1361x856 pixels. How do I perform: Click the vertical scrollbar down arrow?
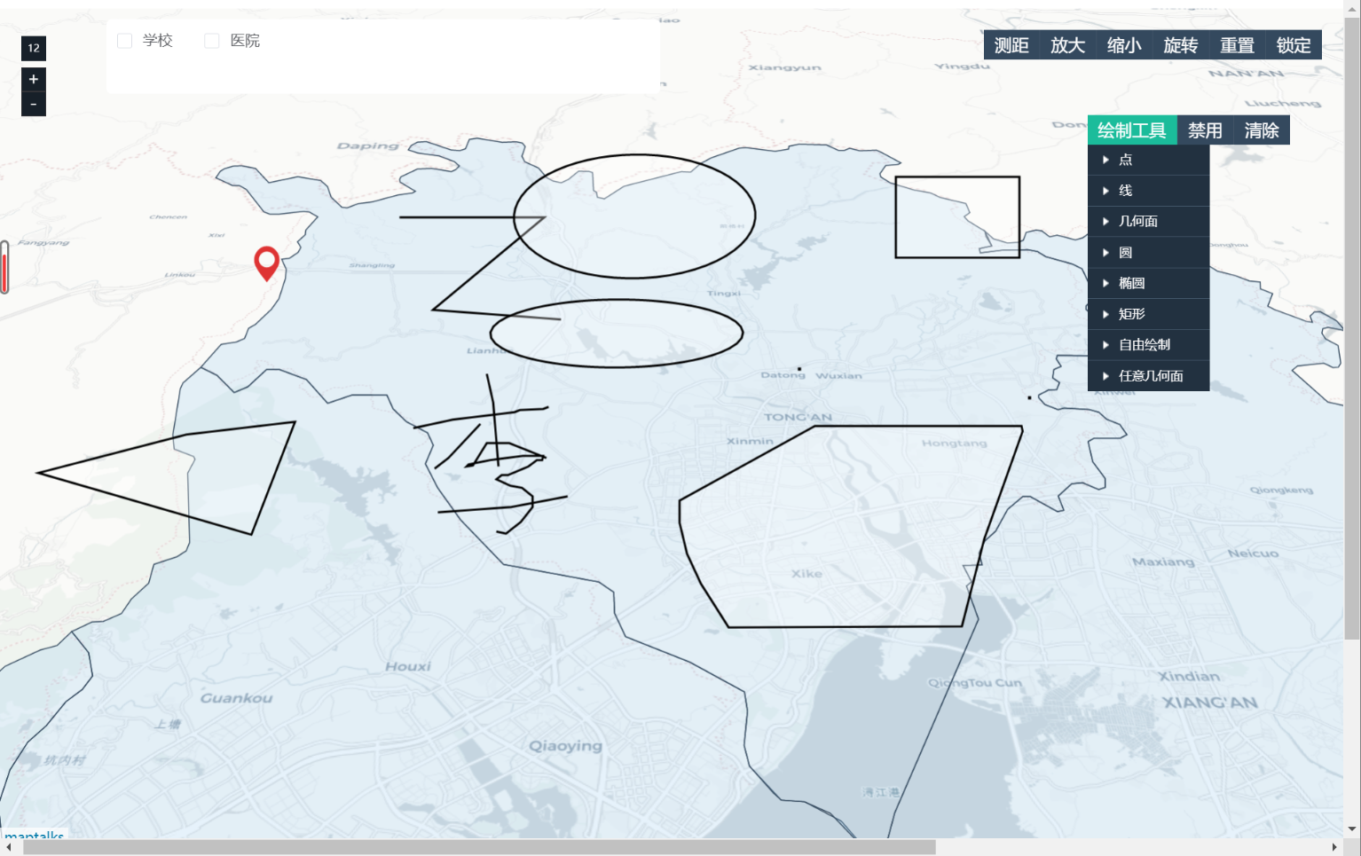(1352, 829)
